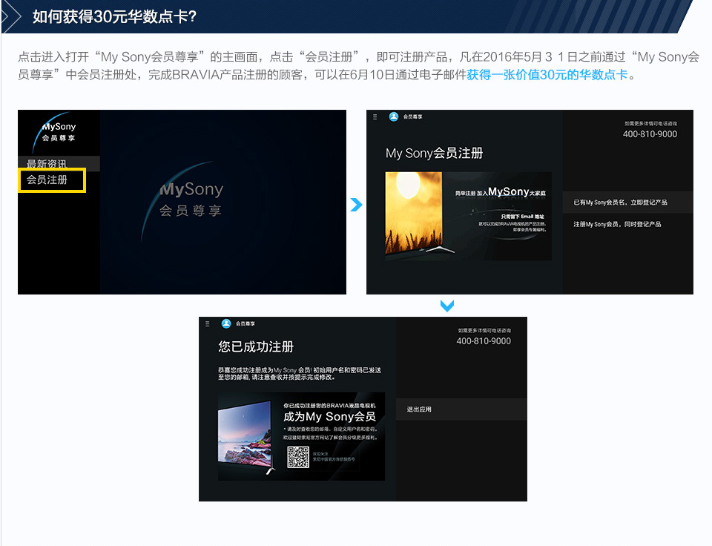Click the My Sony会员注册 title

click(434, 153)
